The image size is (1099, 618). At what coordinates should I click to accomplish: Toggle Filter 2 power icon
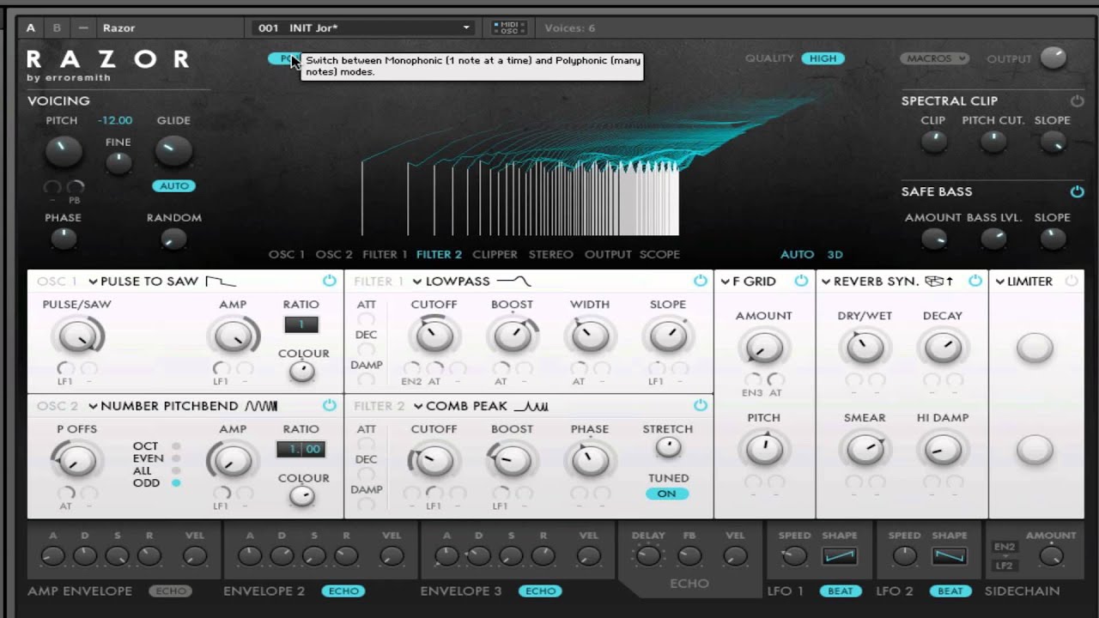[701, 405]
